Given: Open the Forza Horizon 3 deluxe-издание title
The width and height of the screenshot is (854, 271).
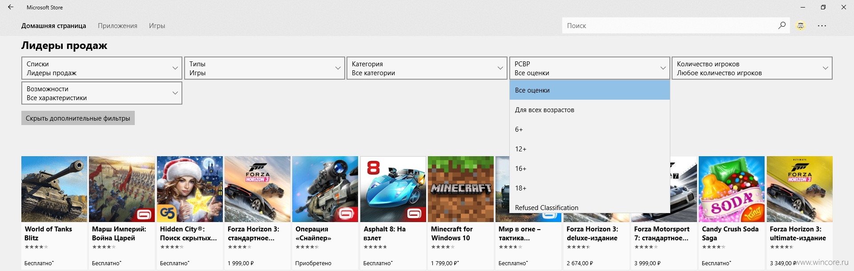Looking at the screenshot, I should (592, 233).
